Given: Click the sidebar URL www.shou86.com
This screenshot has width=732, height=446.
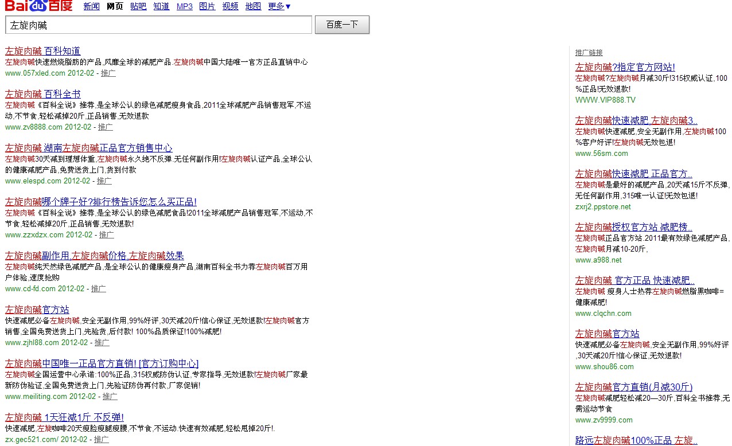Looking at the screenshot, I should [x=605, y=367].
